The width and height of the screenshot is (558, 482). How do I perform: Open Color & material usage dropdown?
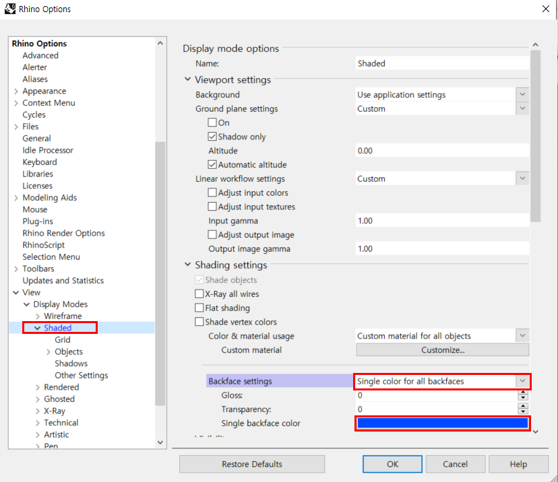coord(522,335)
